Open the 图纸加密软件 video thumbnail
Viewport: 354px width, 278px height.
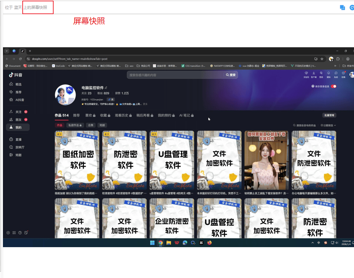click(77, 160)
